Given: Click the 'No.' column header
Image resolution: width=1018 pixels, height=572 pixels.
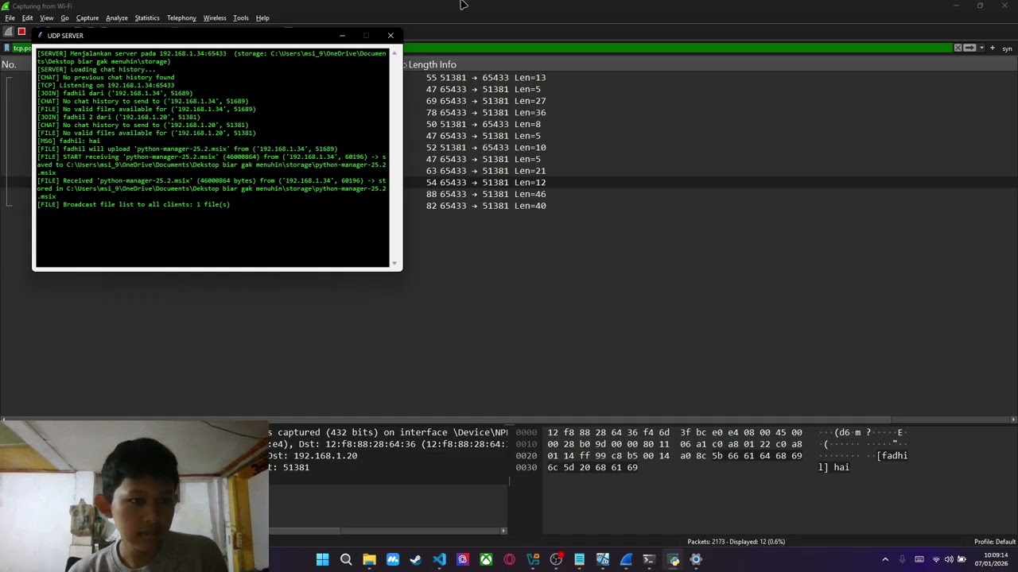Looking at the screenshot, I should tap(10, 64).
